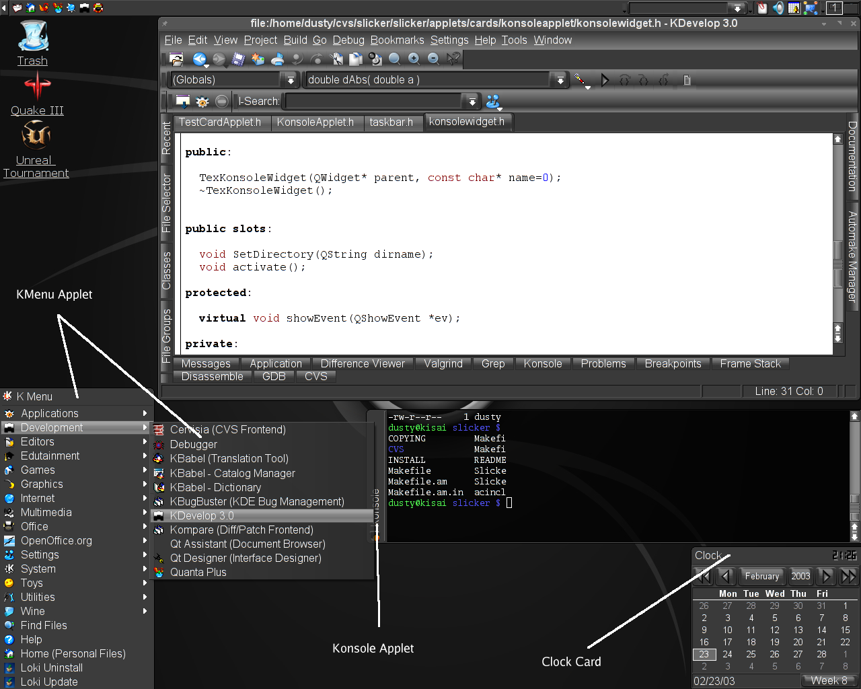861x689 pixels.
Task: Switch to the TestCardApplet.h tab
Action: click(x=220, y=122)
